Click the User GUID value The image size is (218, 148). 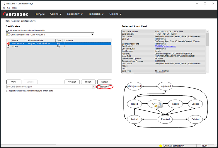point(175,56)
